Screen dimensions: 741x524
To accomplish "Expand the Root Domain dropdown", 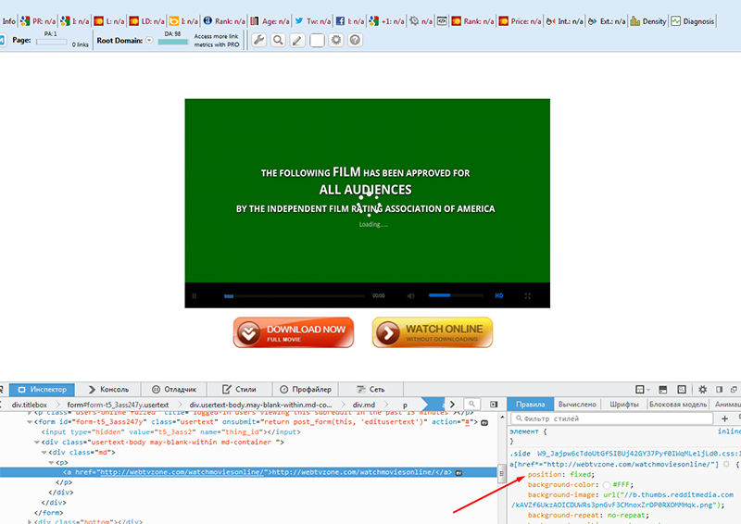I will point(149,40).
